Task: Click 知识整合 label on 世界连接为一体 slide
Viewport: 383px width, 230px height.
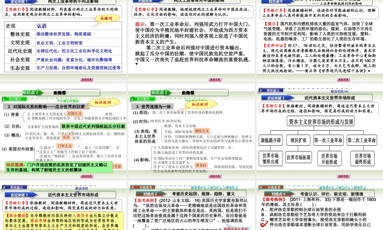Action: [143, 99]
